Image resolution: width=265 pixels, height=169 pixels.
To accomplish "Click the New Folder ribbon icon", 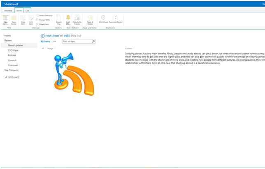I will (x=14, y=20).
